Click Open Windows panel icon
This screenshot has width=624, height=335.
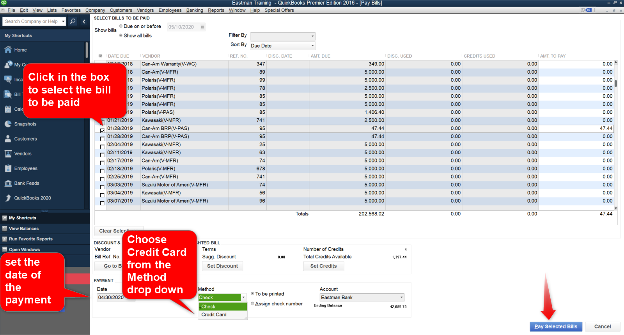5,250
